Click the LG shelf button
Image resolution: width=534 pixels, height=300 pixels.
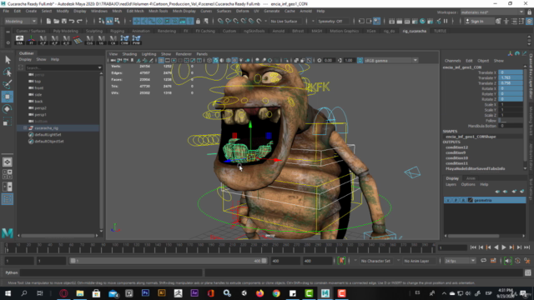(101, 40)
